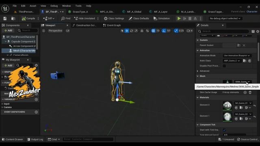Switch to the Construction Script tab
This screenshot has height=146, width=260.
pos(84,25)
